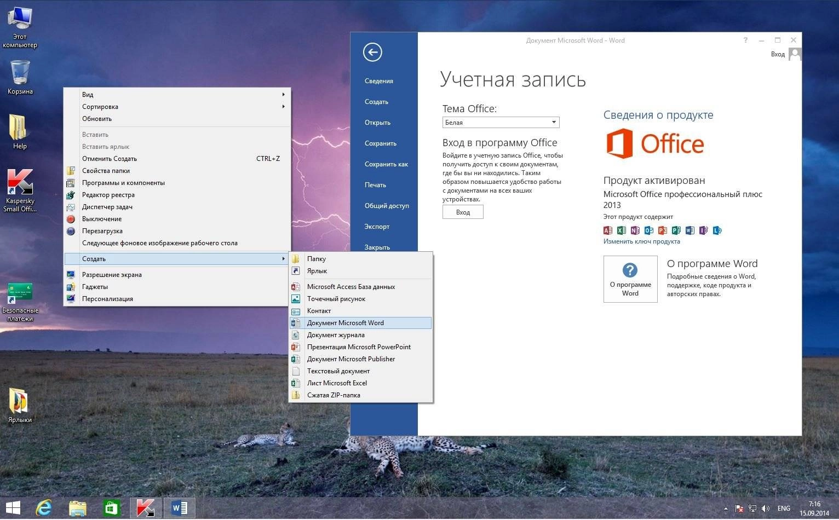Image resolution: width=839 pixels, height=520 pixels.
Task: Choose Следующее фоновое изображение рабочего стола
Action: tap(177, 243)
